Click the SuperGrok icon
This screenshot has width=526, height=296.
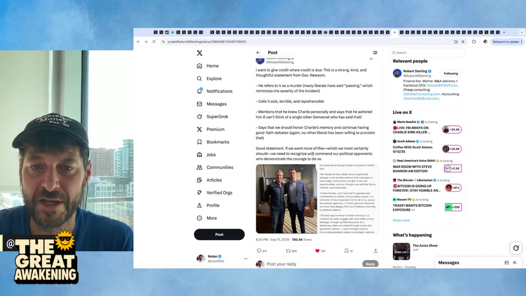pos(199,117)
